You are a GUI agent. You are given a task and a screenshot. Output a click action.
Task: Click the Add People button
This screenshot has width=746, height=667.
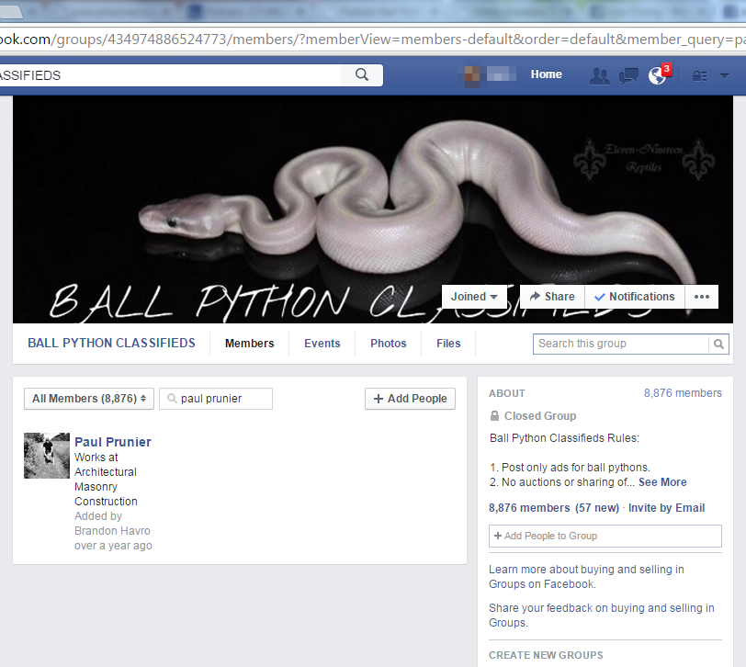[410, 399]
